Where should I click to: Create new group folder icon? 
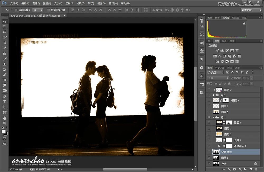click(x=245, y=169)
